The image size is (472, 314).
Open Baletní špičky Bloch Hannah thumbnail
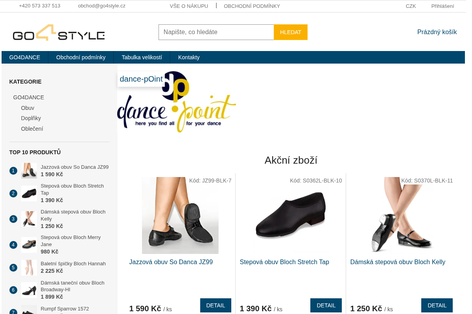click(29, 268)
